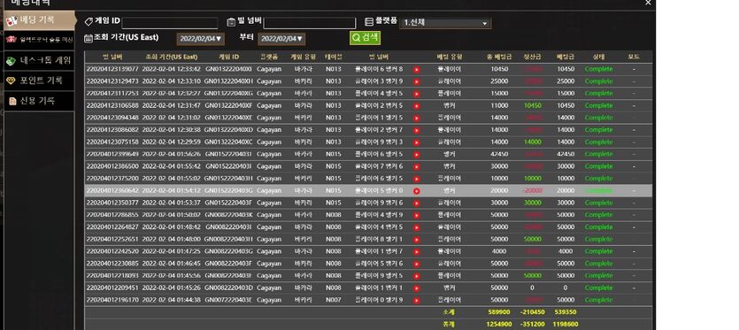Select the 42450 total bet amount

(499, 154)
